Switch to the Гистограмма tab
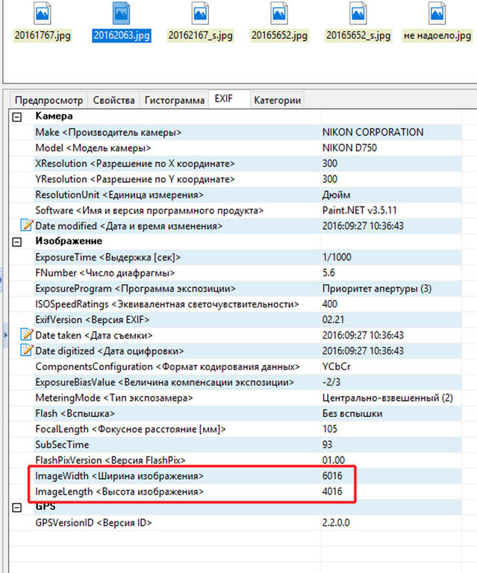The image size is (477, 573). click(175, 100)
